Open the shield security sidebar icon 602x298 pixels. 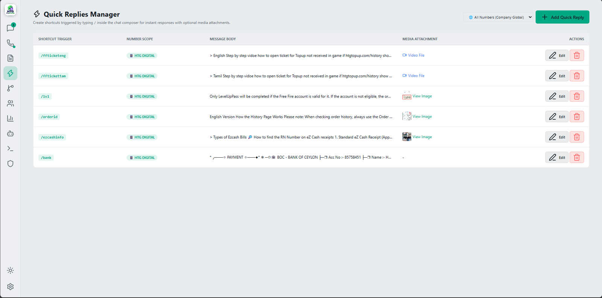[11, 164]
